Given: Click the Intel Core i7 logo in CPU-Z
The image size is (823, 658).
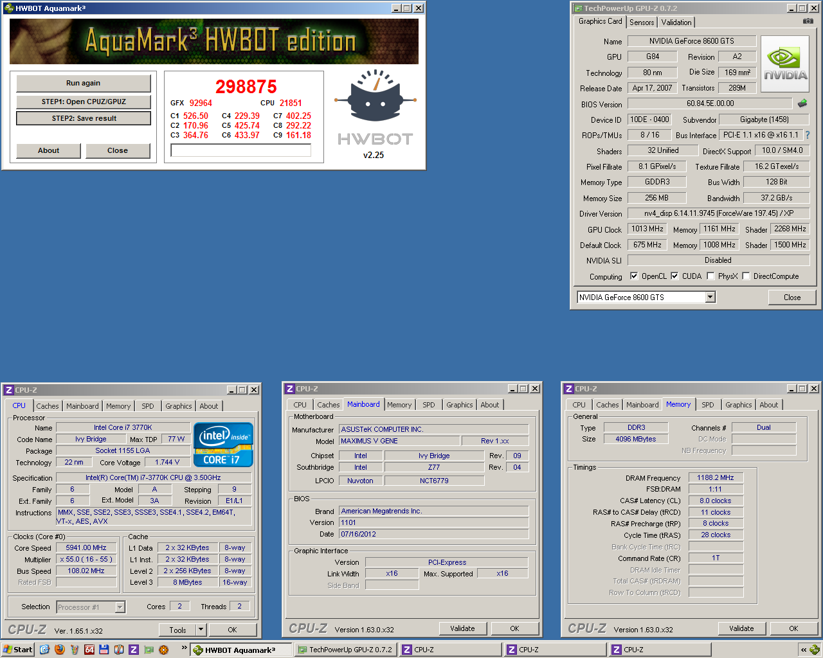Looking at the screenshot, I should [223, 445].
